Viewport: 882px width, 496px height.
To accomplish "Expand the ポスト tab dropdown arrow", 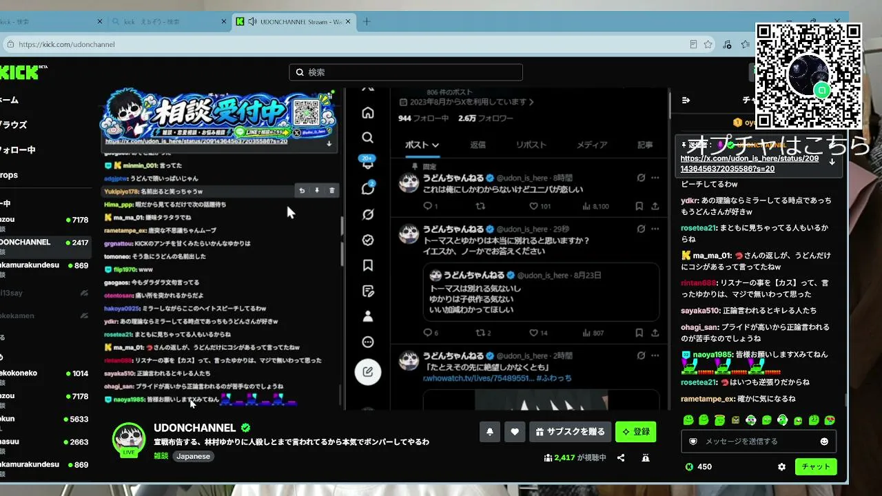I will click(435, 145).
